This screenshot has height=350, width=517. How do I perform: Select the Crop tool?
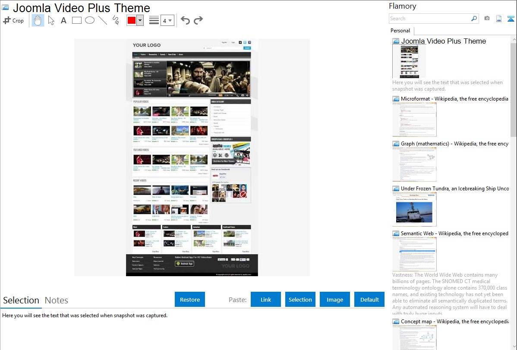point(13,20)
